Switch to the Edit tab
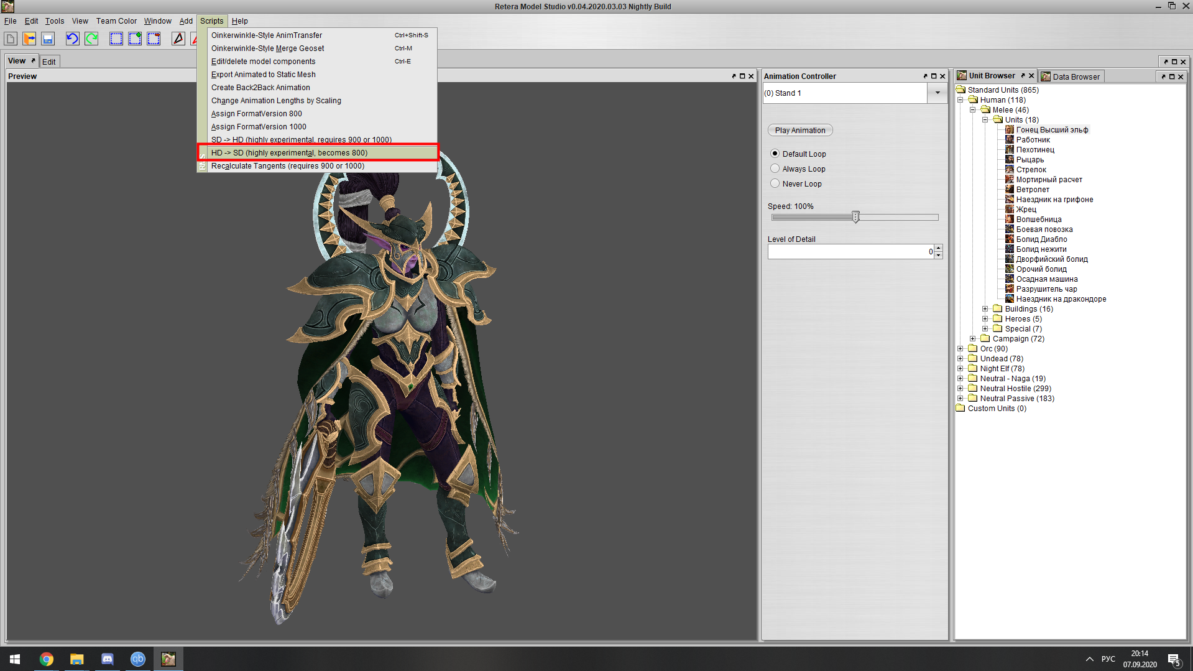The width and height of the screenshot is (1193, 671). coord(48,62)
